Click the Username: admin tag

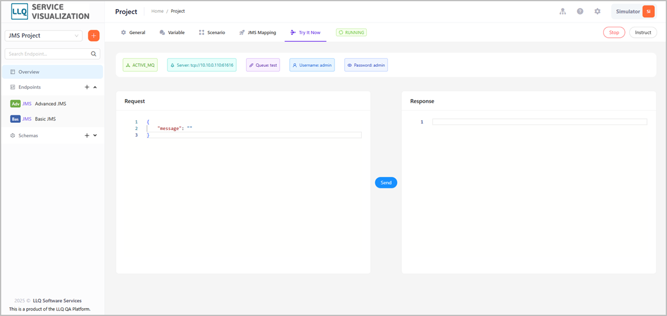(x=312, y=65)
